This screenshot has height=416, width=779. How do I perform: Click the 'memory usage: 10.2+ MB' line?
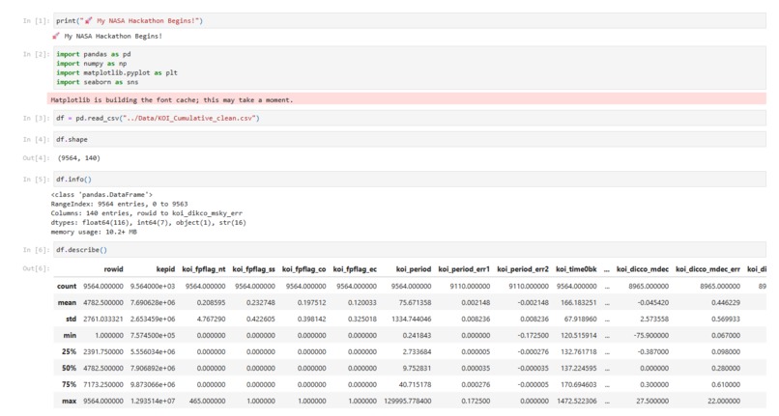[x=94, y=232]
